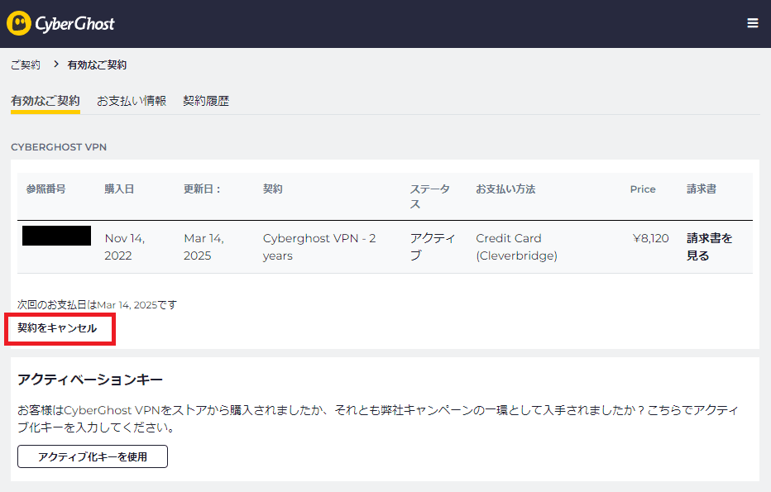Screen dimensions: 771x492
Task: Click the activation key description paragraph
Action: (377, 418)
